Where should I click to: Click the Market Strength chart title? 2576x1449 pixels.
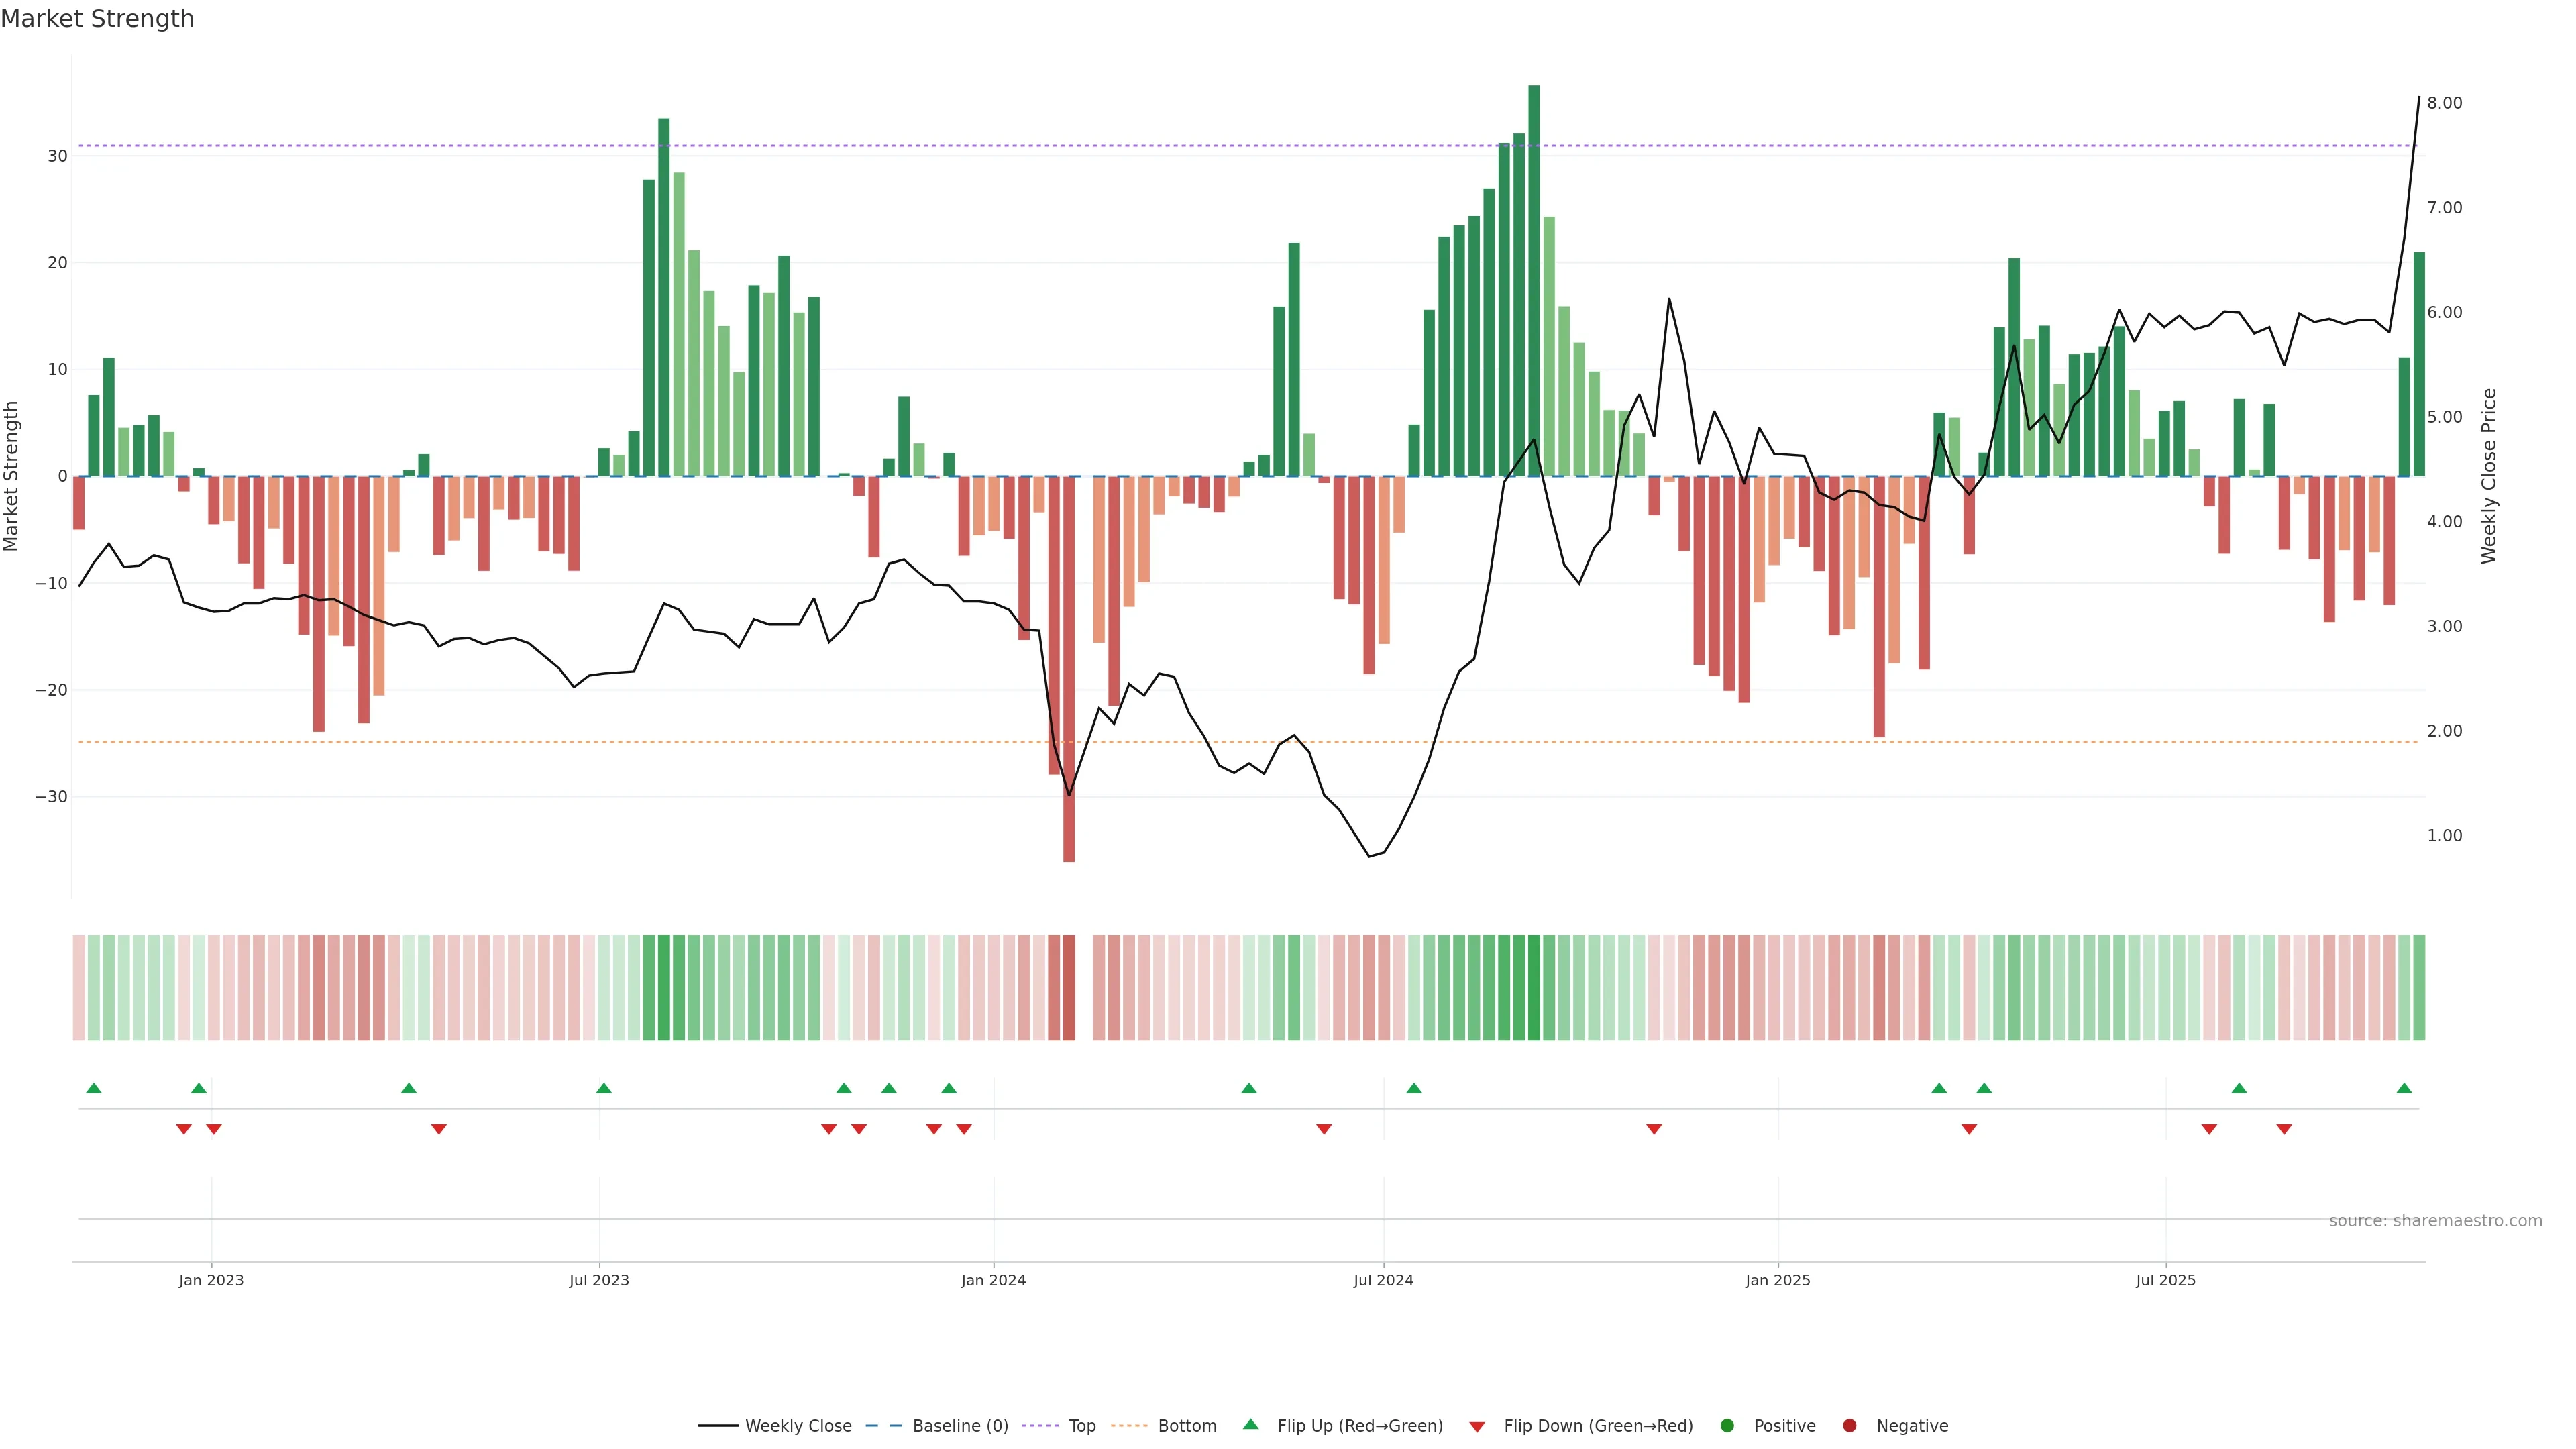point(97,19)
